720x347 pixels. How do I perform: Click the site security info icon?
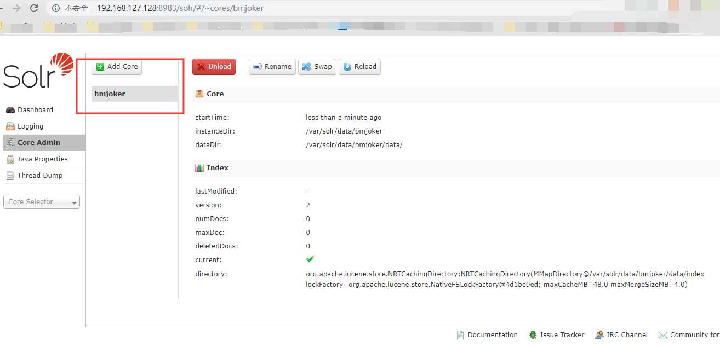click(56, 8)
